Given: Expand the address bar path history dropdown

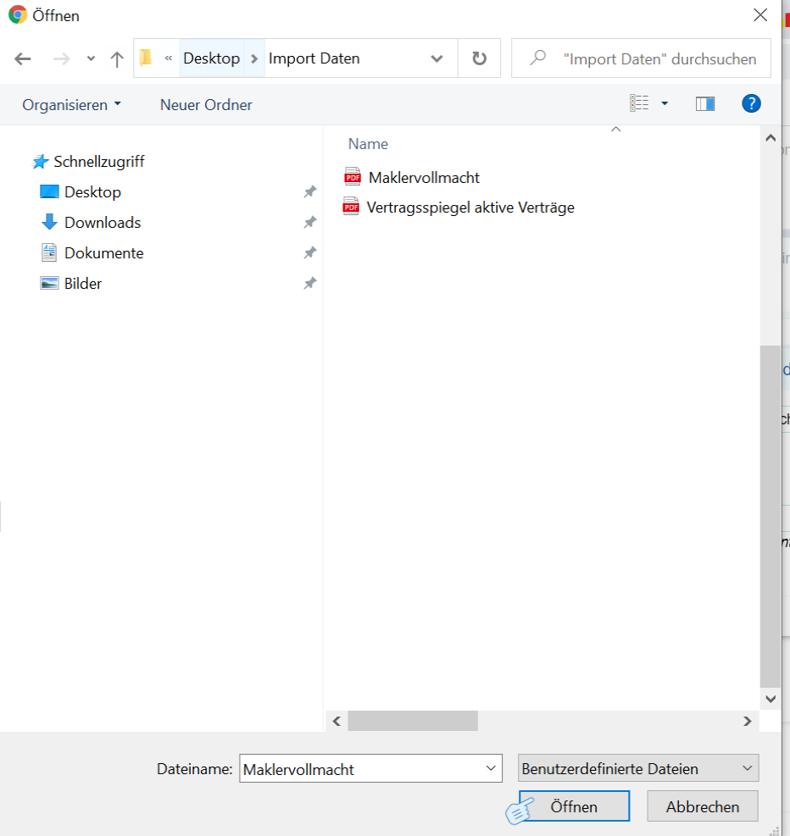Looking at the screenshot, I should 437,58.
